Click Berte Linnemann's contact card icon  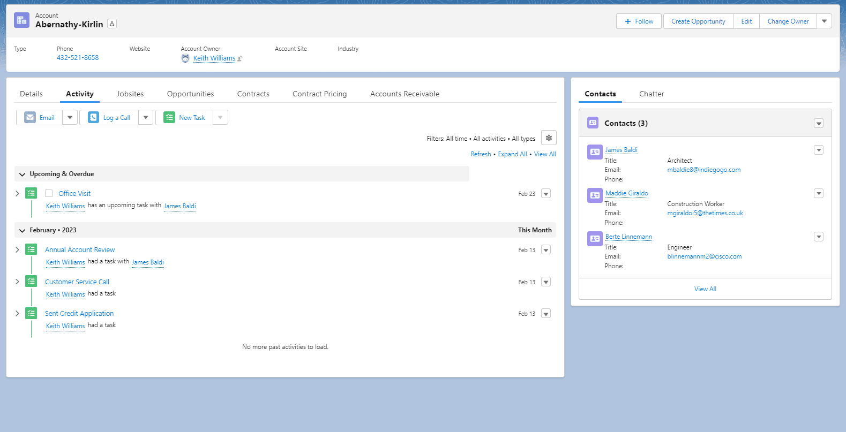(595, 239)
